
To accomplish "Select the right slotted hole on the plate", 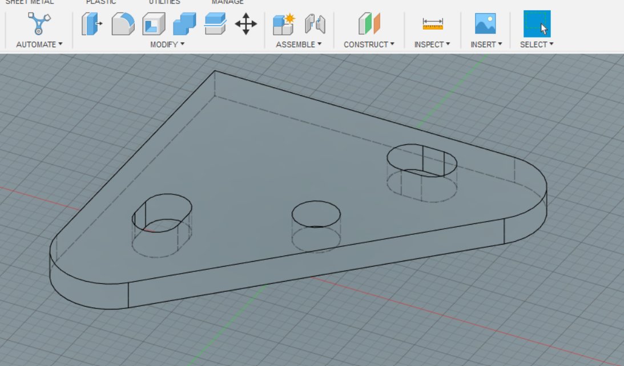I will coord(422,161).
